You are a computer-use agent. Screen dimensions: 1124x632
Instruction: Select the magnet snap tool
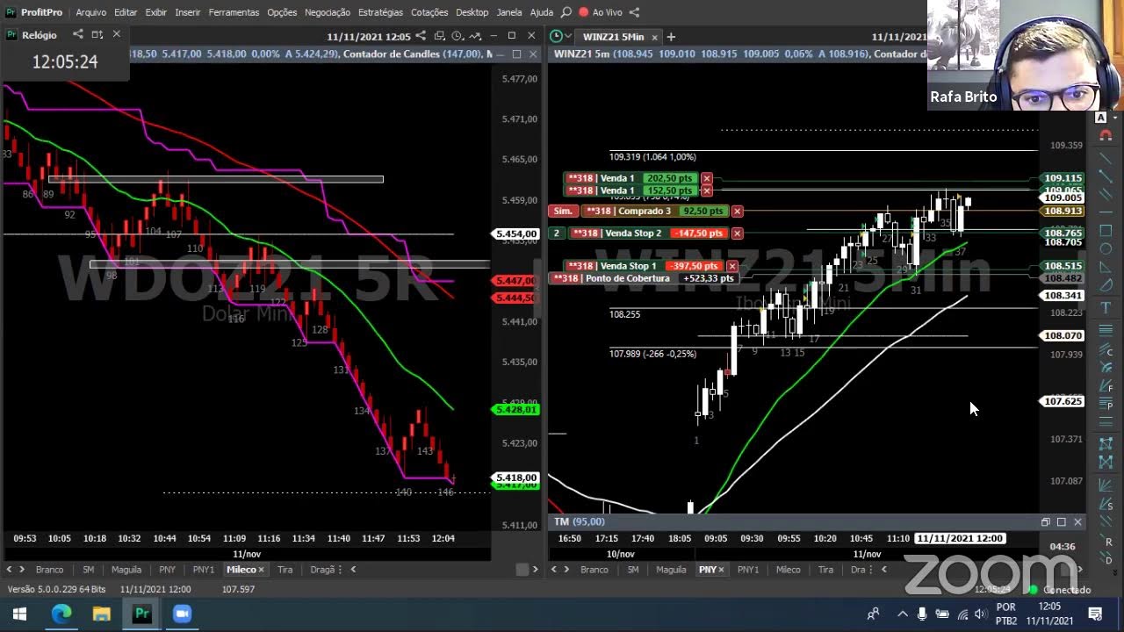click(x=1106, y=135)
